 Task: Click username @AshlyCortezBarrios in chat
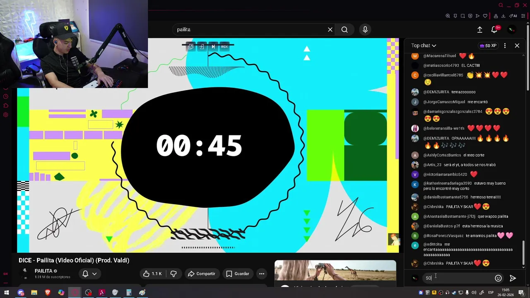coord(442,155)
